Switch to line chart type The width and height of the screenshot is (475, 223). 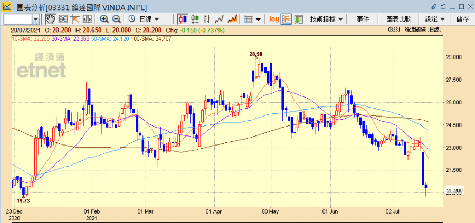(220, 19)
